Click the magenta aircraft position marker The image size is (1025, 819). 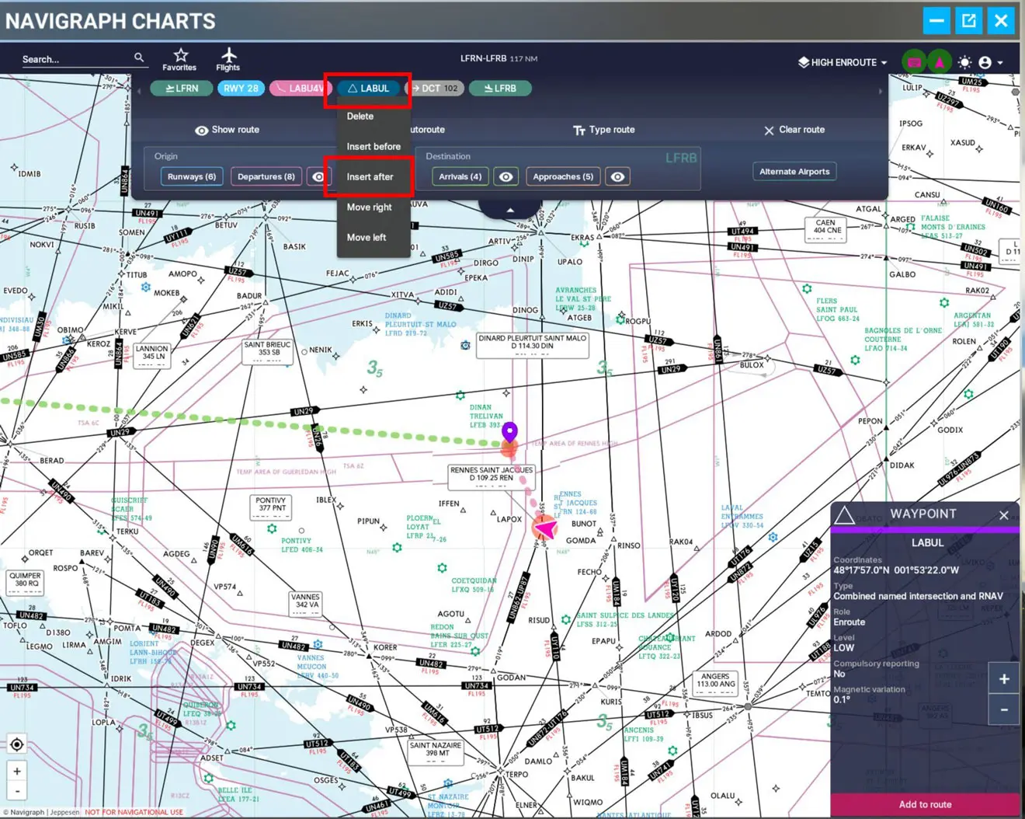[546, 528]
